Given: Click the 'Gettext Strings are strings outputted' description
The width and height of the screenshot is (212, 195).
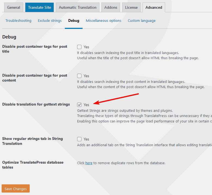Looking at the screenshot, I should point(125,111).
